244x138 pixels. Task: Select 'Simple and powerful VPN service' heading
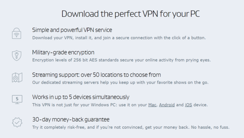pyautogui.click(x=72, y=30)
